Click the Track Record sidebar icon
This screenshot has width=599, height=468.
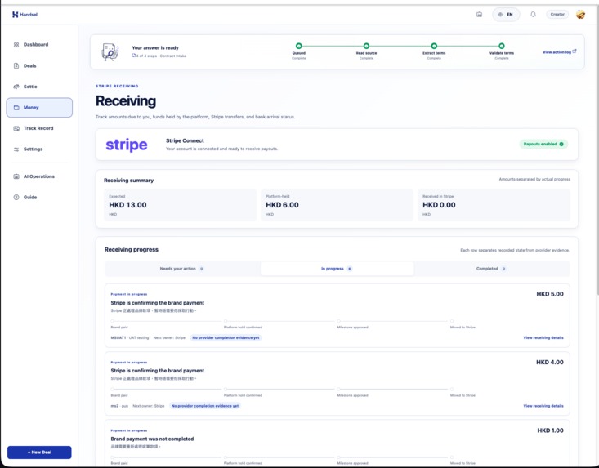[x=16, y=128]
